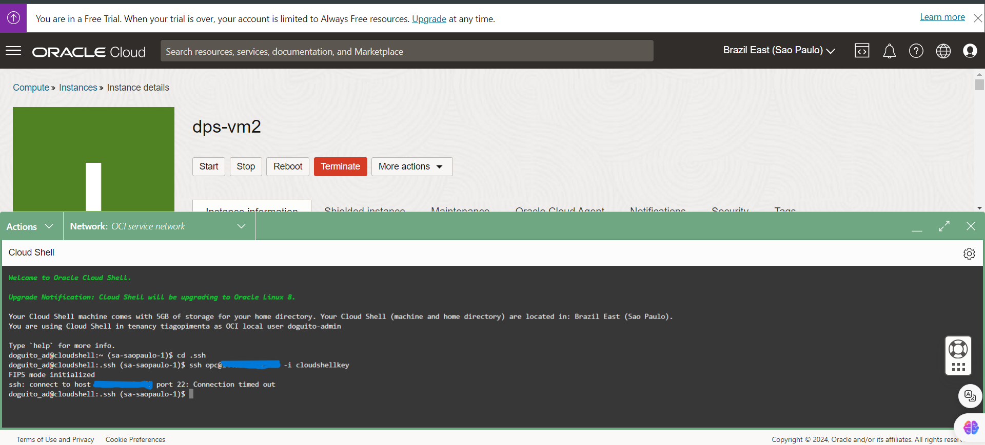
Task: Click the Oracle Cloud logo
Action: point(89,52)
